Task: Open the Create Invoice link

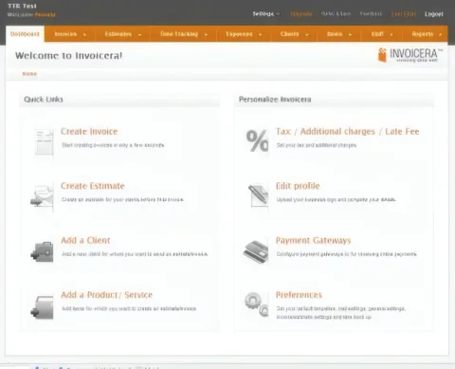Action: tap(89, 131)
